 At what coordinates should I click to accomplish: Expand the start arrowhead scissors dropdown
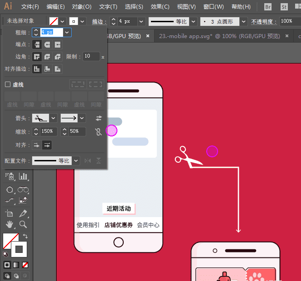pyautogui.click(x=53, y=118)
